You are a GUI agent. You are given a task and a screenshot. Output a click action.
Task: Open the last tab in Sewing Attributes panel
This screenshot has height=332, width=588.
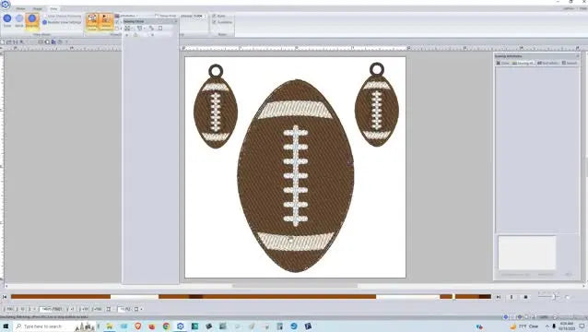[x=570, y=63]
